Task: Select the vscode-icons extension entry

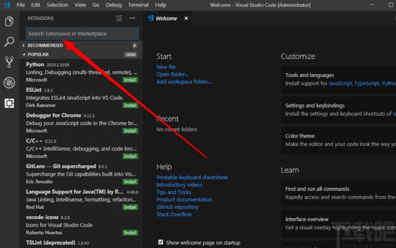Action: click(x=82, y=225)
